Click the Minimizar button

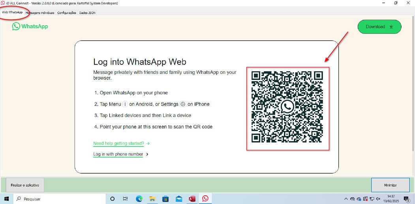point(390,185)
